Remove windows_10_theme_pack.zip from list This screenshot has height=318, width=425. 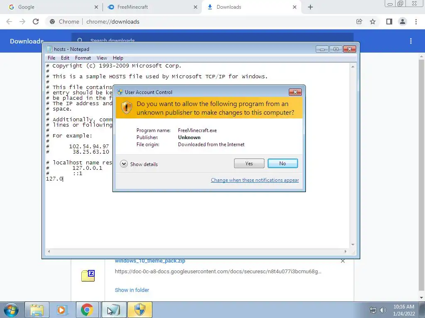coord(343,261)
